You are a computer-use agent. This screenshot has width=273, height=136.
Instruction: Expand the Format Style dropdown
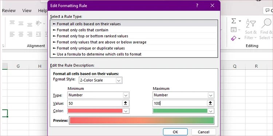119,81
